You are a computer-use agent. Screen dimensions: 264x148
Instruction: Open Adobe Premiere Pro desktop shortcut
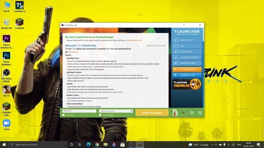pyautogui.click(x=7, y=42)
